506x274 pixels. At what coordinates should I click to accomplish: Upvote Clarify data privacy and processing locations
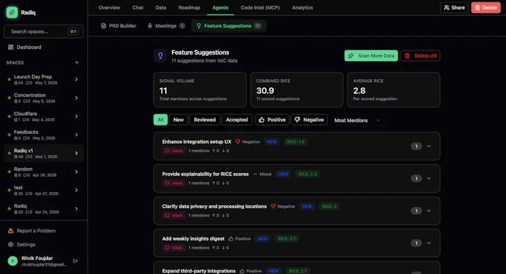click(x=214, y=215)
